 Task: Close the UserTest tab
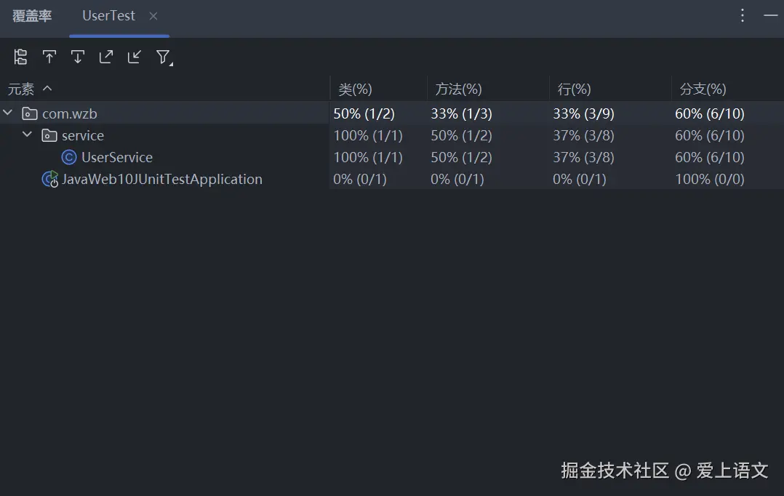(x=153, y=16)
